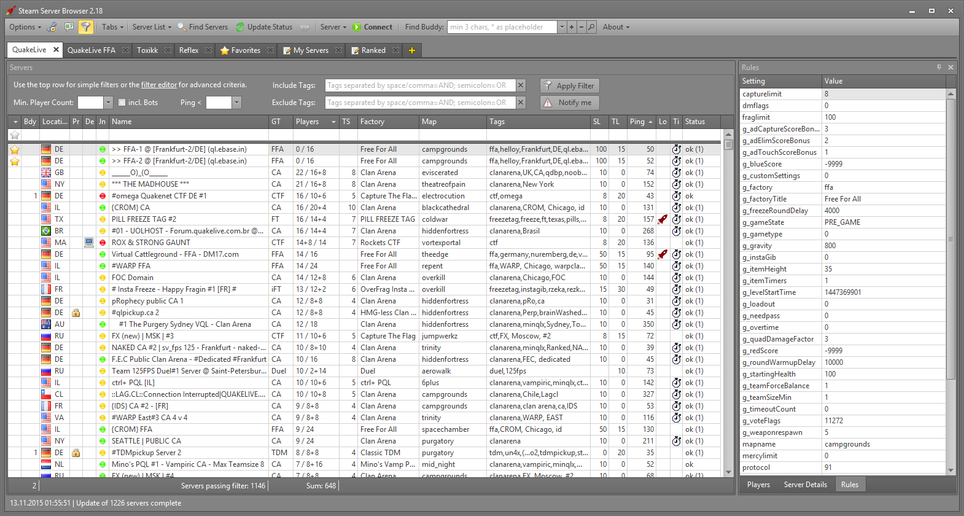Click the grey STOP icon
Screen dimensions: 964x516
point(305,27)
